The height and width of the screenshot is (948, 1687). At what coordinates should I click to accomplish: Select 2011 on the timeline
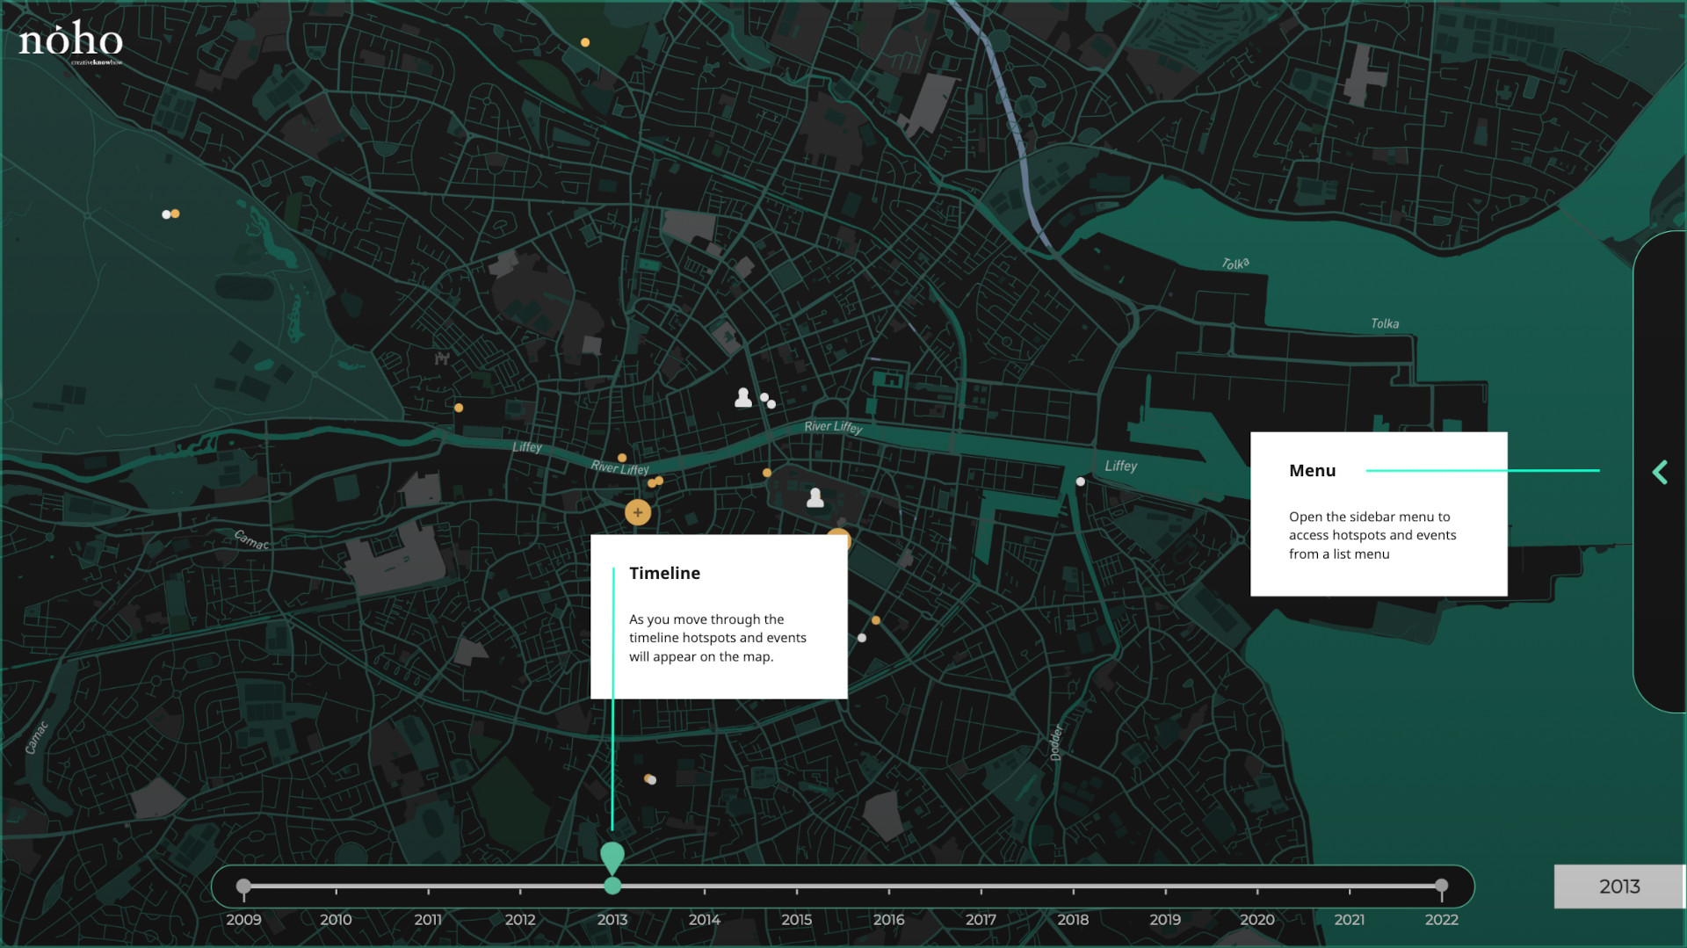[428, 919]
